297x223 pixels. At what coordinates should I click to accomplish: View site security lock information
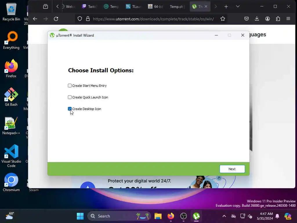(x=88, y=19)
